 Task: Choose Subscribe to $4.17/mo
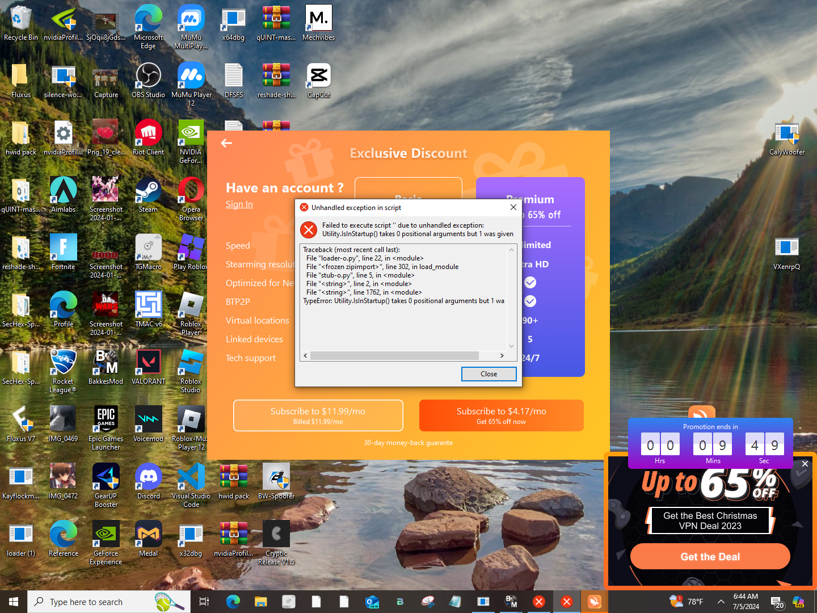[x=502, y=415]
